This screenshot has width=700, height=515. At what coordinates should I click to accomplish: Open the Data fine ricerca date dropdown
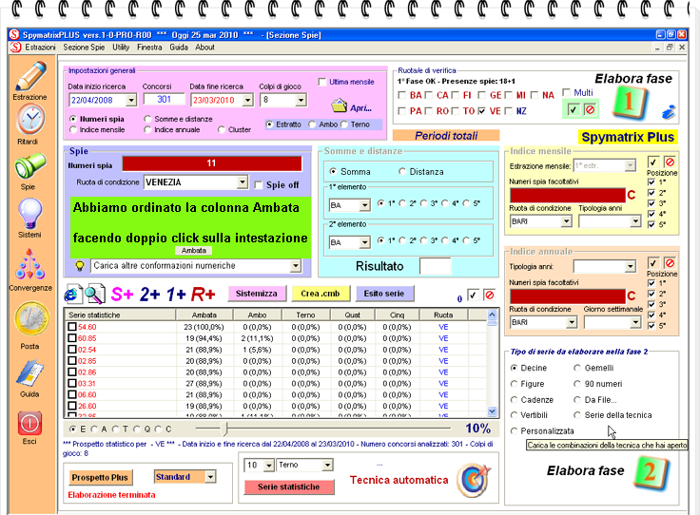point(248,101)
